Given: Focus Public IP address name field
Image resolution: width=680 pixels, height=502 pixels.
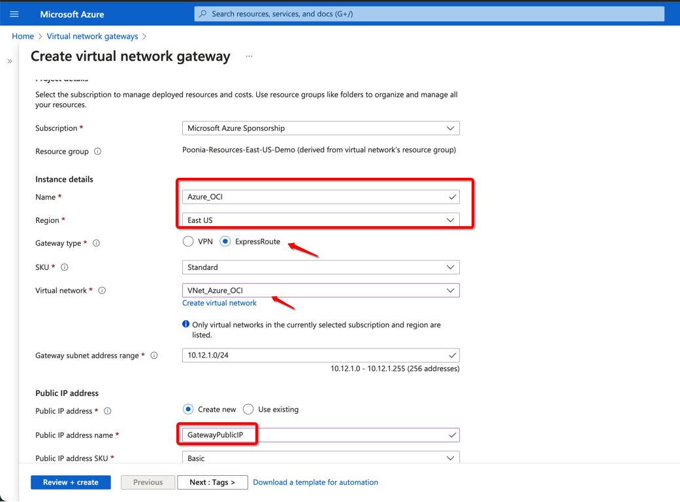Looking at the screenshot, I should pyautogui.click(x=321, y=435).
